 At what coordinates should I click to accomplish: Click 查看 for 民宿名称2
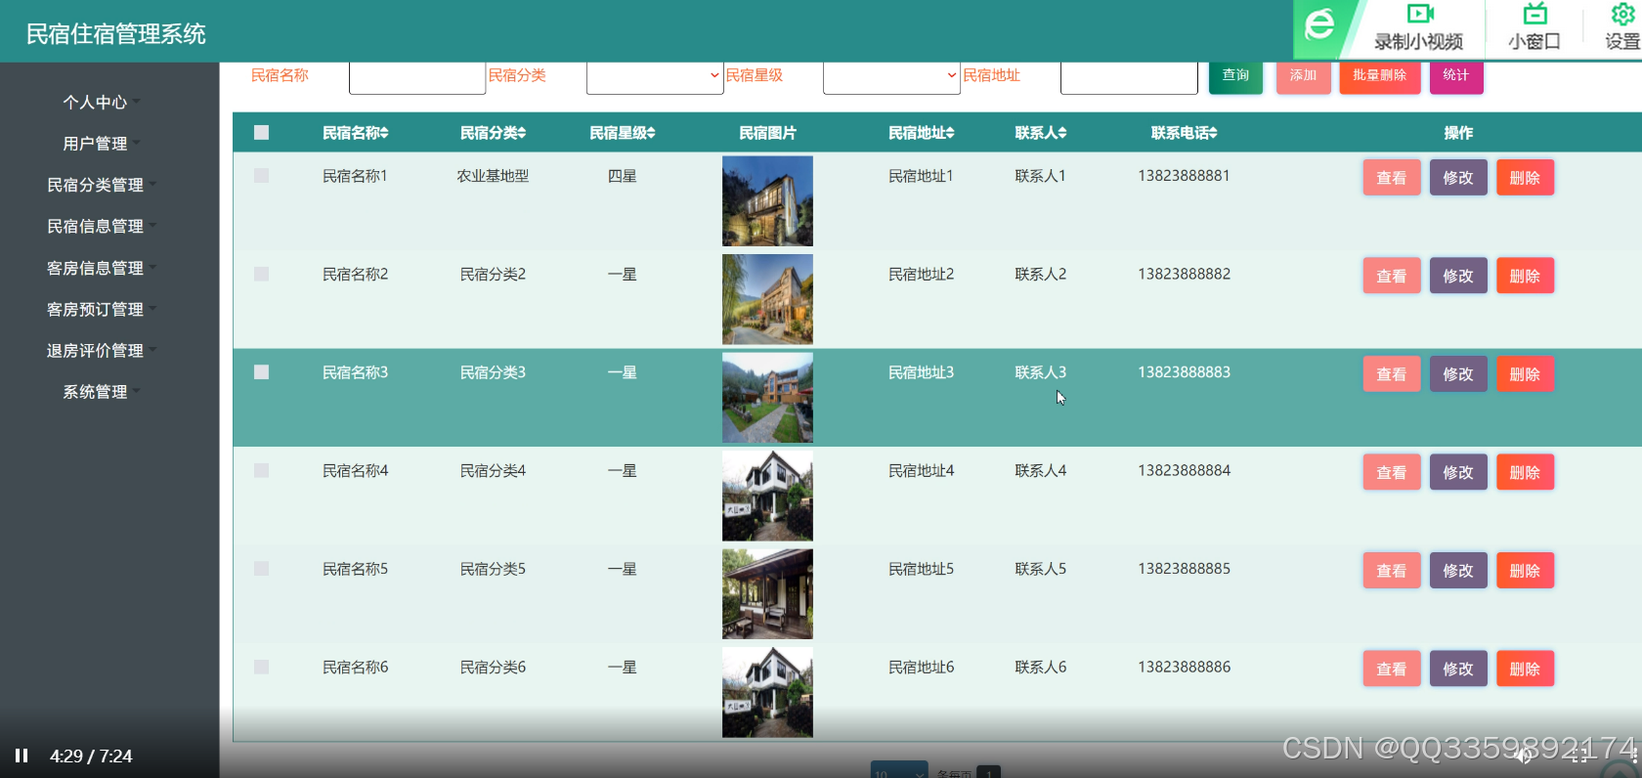[x=1392, y=276]
